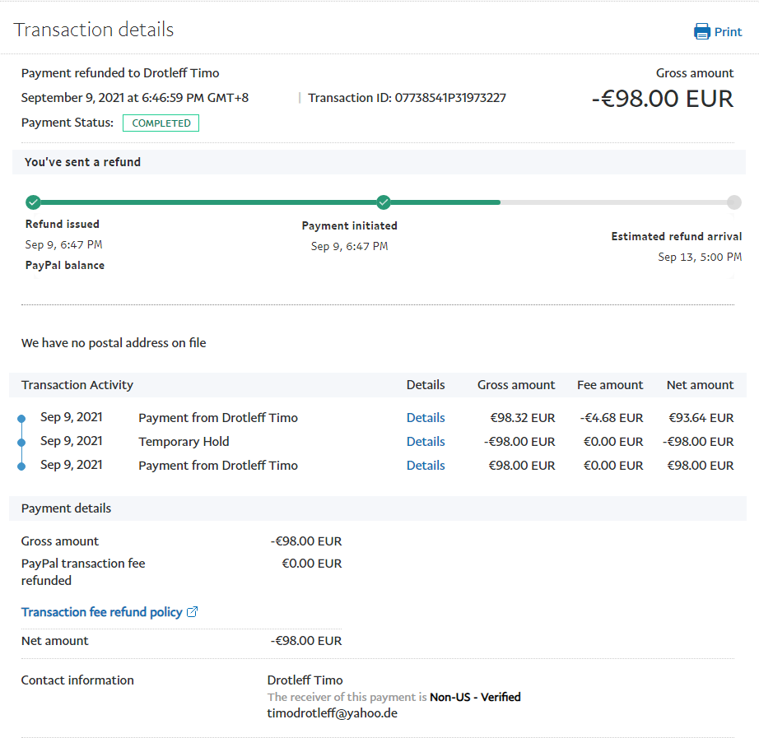Click the Net amount column header
759x738 pixels.
700,385
